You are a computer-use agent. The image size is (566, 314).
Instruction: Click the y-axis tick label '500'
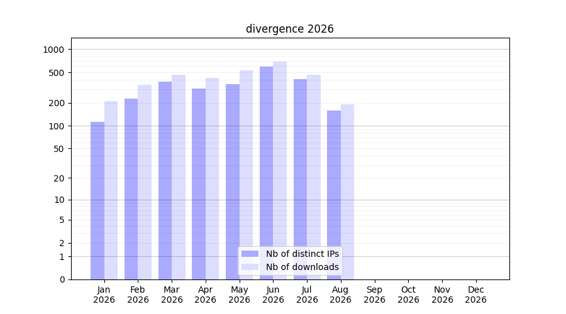(x=57, y=73)
